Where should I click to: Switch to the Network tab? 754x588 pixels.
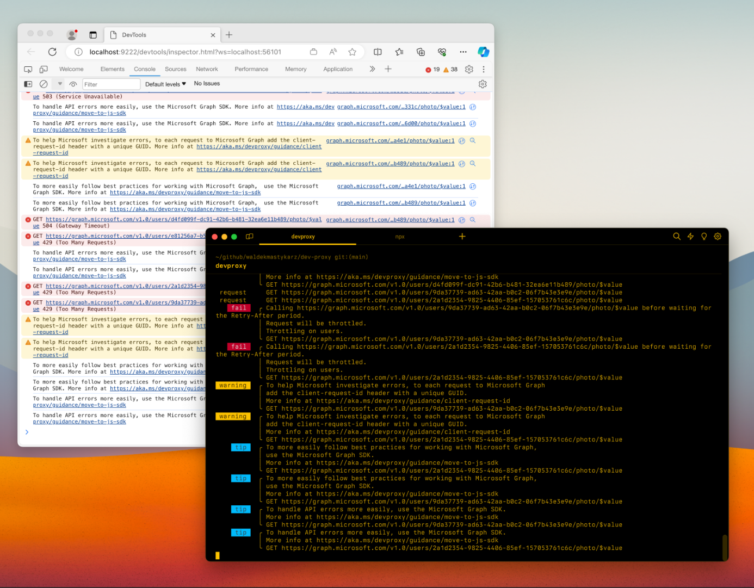[207, 69]
